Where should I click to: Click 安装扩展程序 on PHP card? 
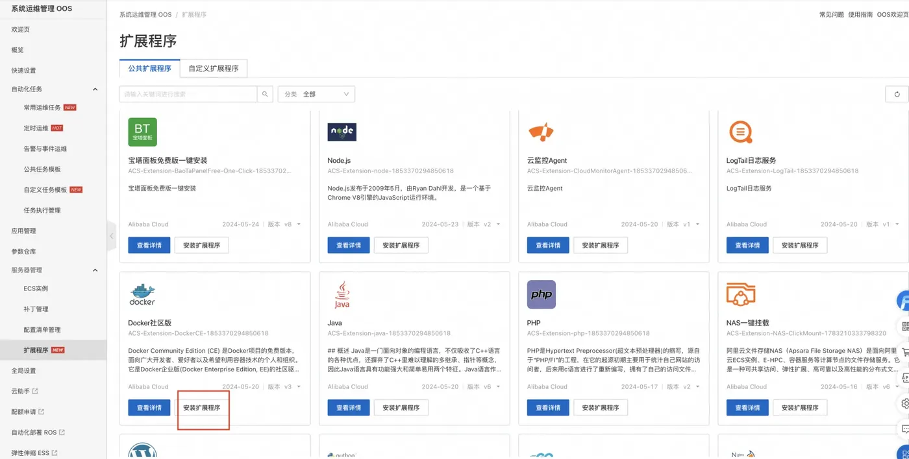(x=601, y=408)
